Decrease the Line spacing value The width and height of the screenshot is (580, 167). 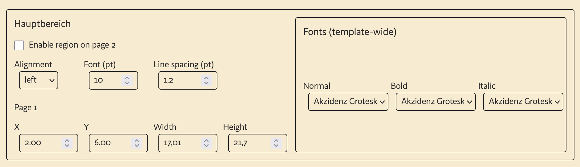pos(206,83)
